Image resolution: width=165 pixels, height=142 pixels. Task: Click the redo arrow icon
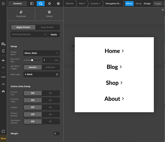(x=3, y=68)
